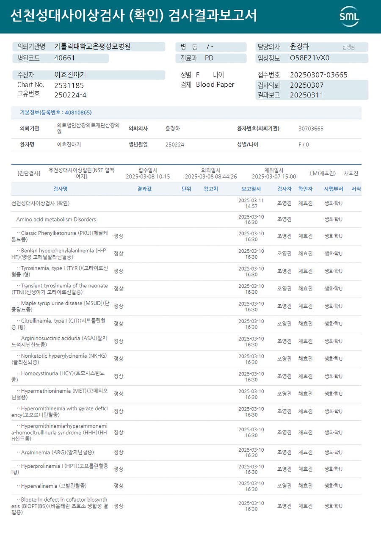Click the '보고일시' column header
Screen dimensions: 381x538
[x=251, y=189]
